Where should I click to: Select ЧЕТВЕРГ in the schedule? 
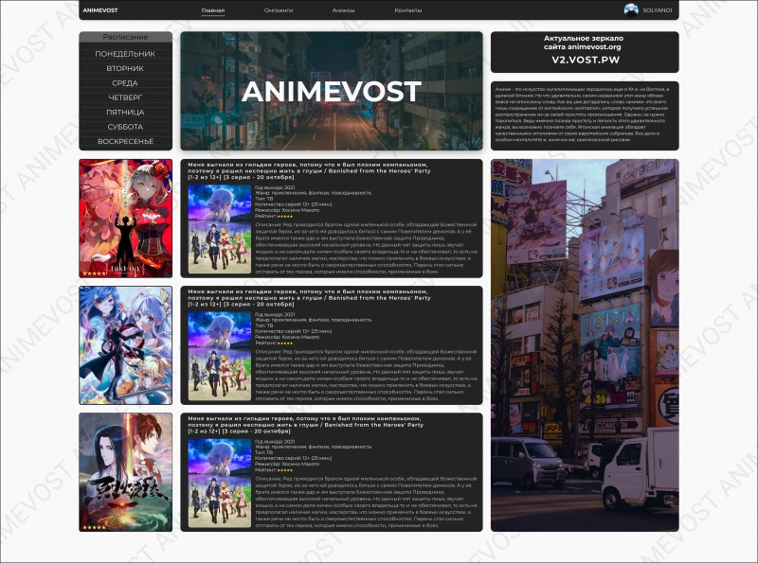pyautogui.click(x=125, y=97)
